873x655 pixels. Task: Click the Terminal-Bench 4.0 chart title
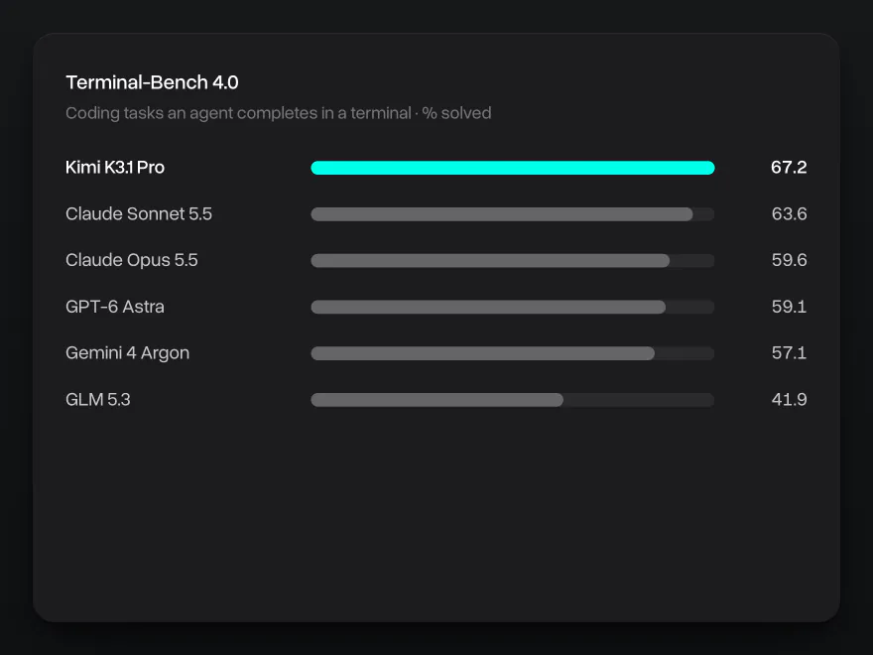click(x=152, y=82)
